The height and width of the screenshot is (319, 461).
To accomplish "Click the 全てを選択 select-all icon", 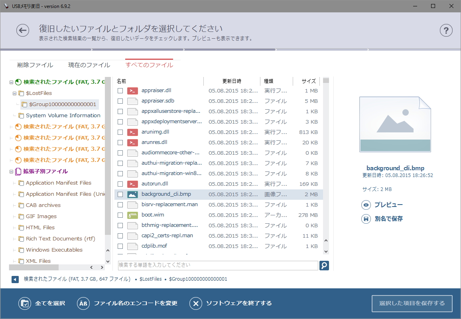I will pos(25,303).
